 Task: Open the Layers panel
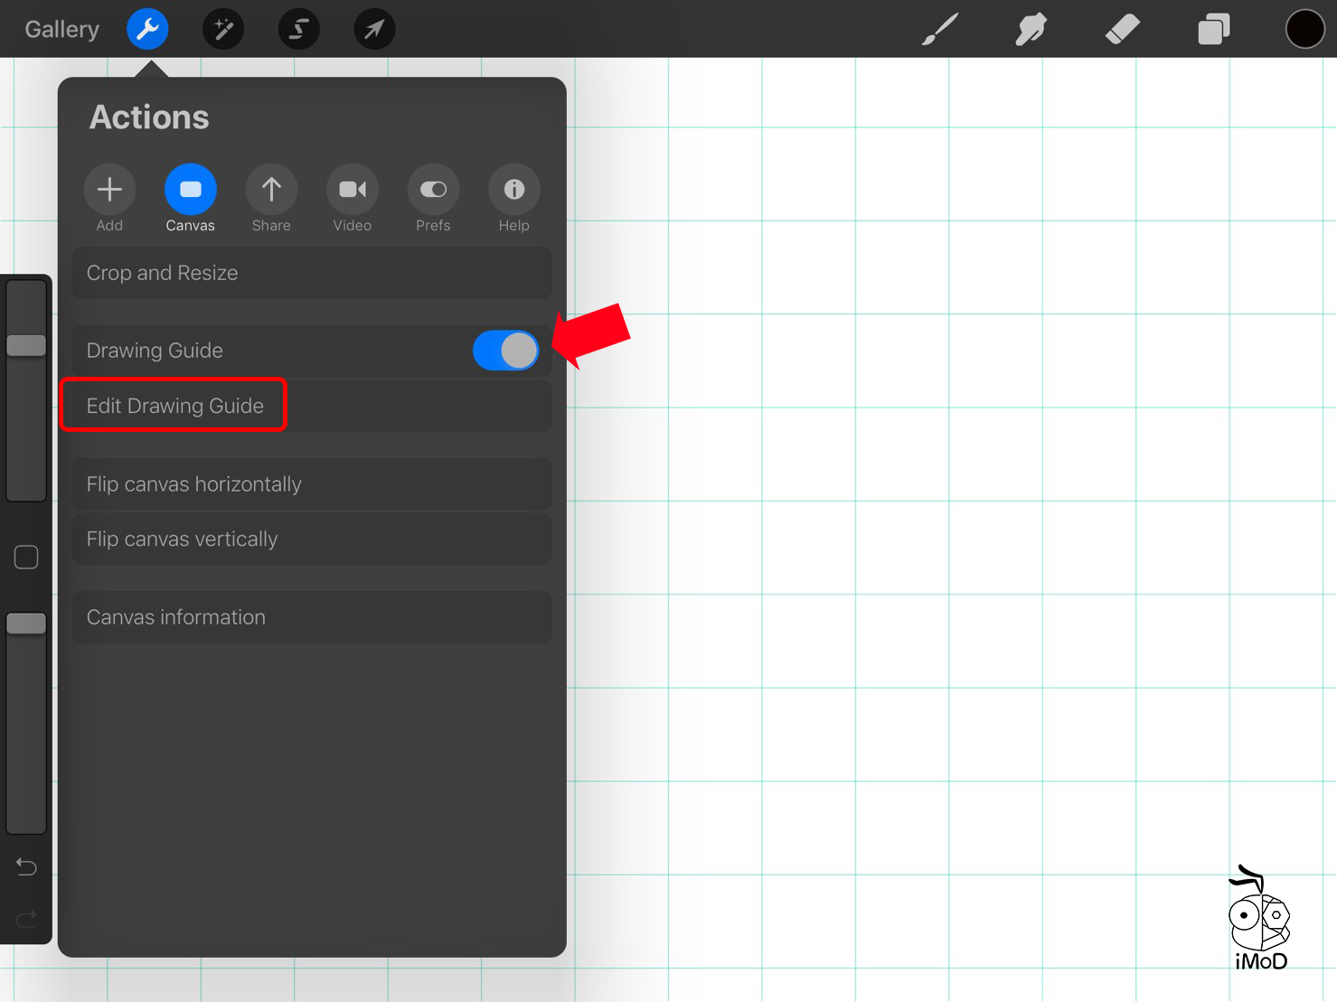click(x=1213, y=29)
